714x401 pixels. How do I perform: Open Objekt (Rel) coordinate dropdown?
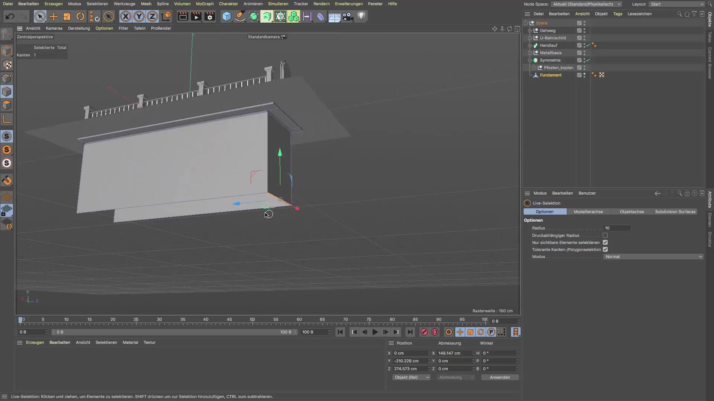coord(411,378)
